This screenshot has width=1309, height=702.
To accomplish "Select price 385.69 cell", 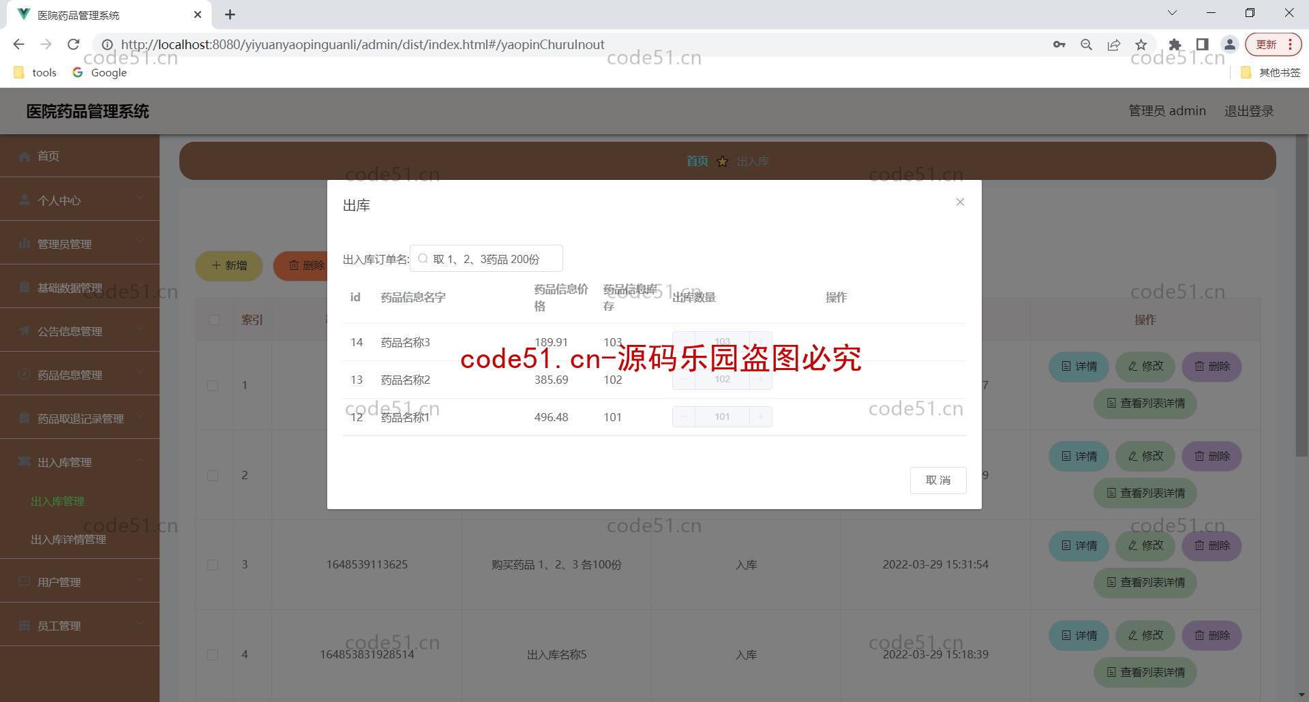I will (551, 380).
